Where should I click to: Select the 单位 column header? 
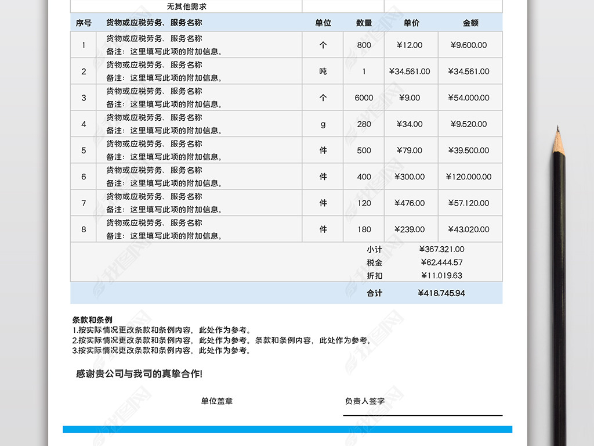(323, 23)
